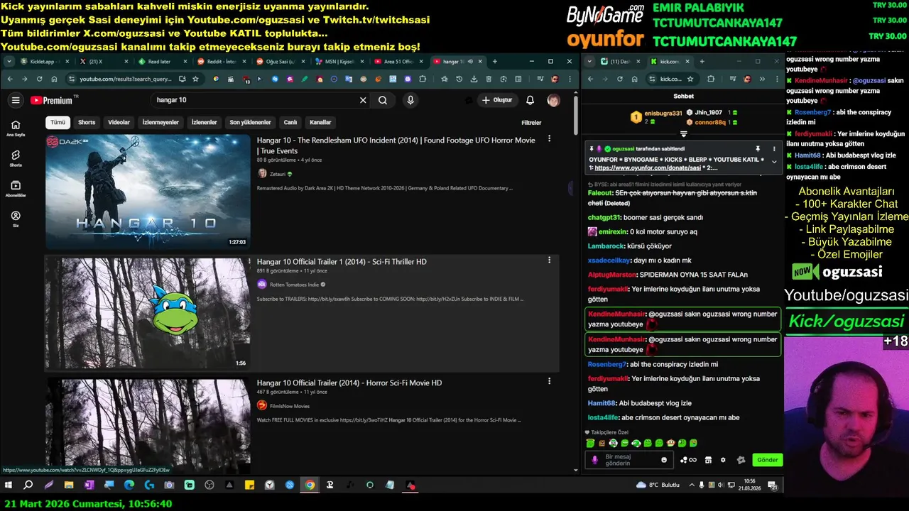
Task: Reload the YouTube browser page
Action: 40,79
